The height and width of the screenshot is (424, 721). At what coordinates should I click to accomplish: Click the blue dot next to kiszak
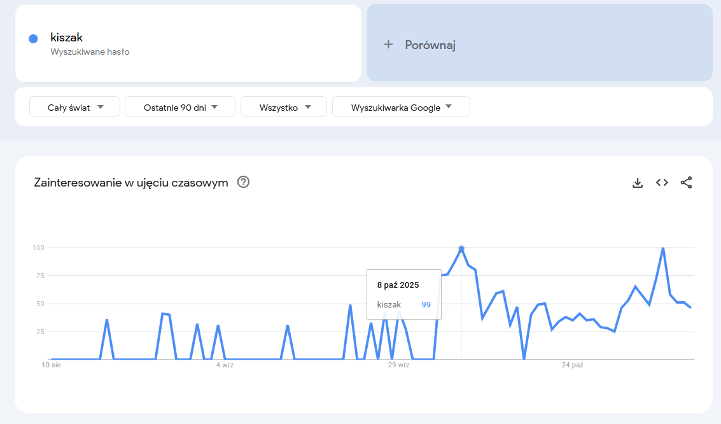pos(34,39)
